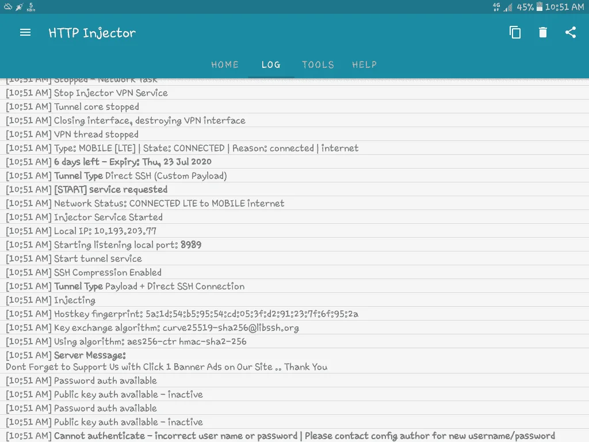Tap the 10:51 AM clock in status bar
Screen dimensions: 589x442
pyautogui.click(x=565, y=7)
